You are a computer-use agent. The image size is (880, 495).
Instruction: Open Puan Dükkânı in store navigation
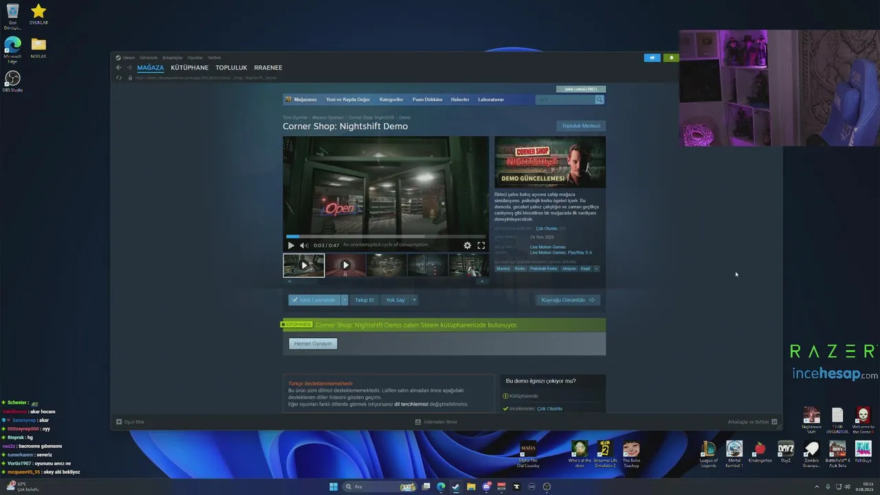pos(428,100)
